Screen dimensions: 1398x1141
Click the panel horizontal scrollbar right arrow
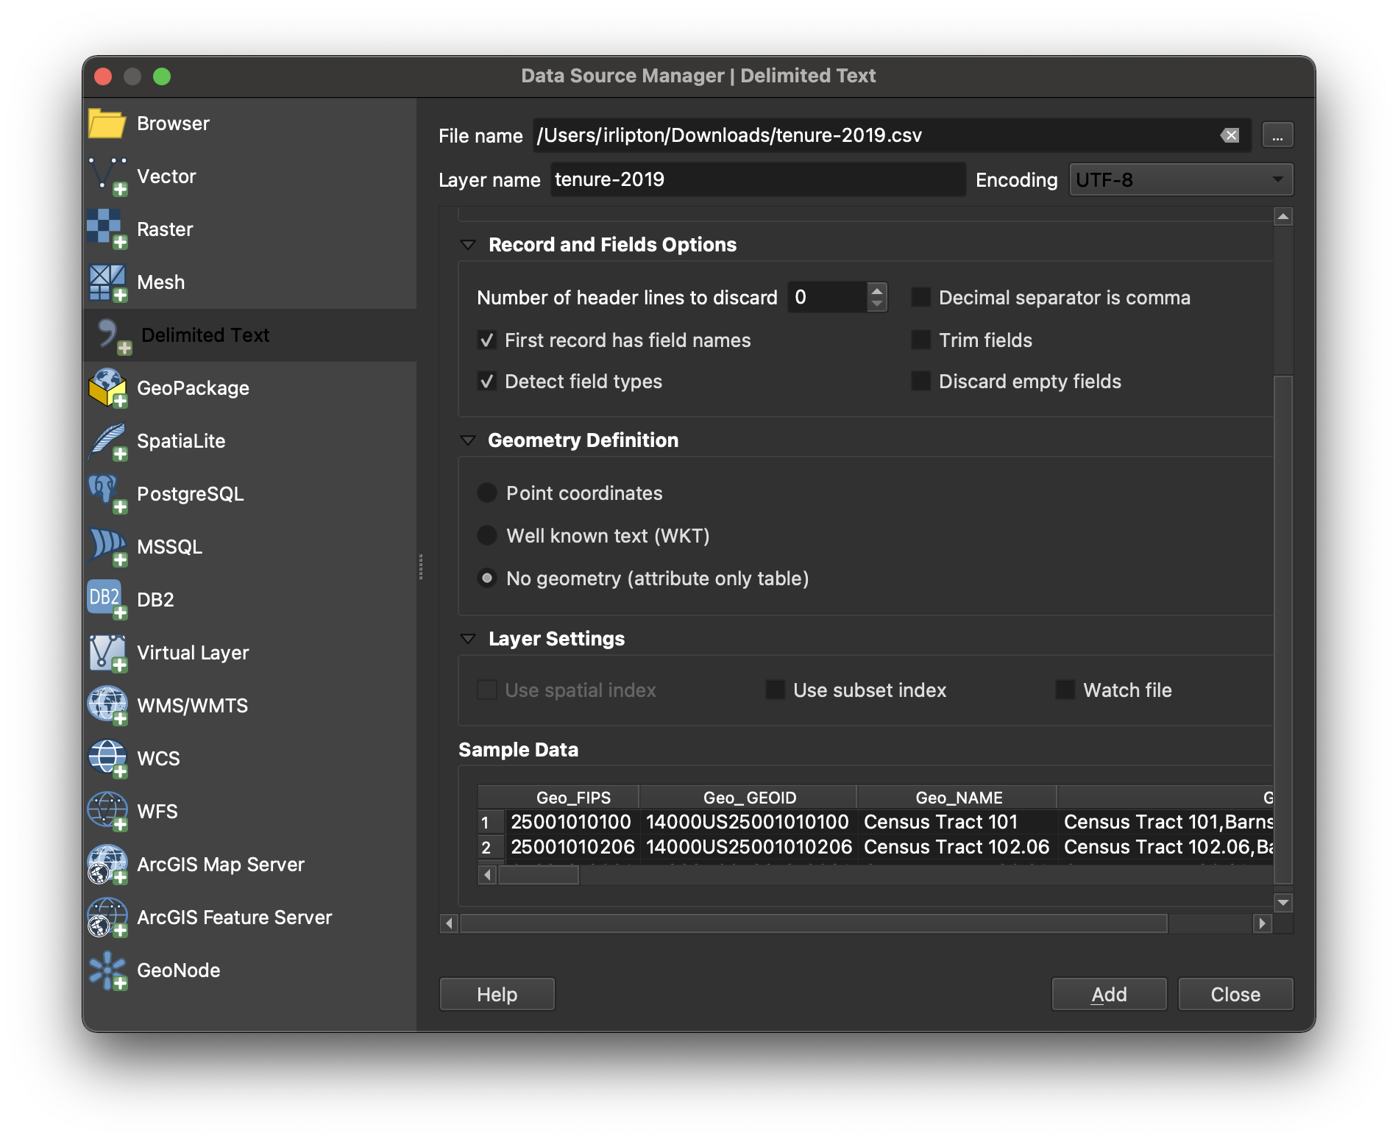coord(1263,923)
